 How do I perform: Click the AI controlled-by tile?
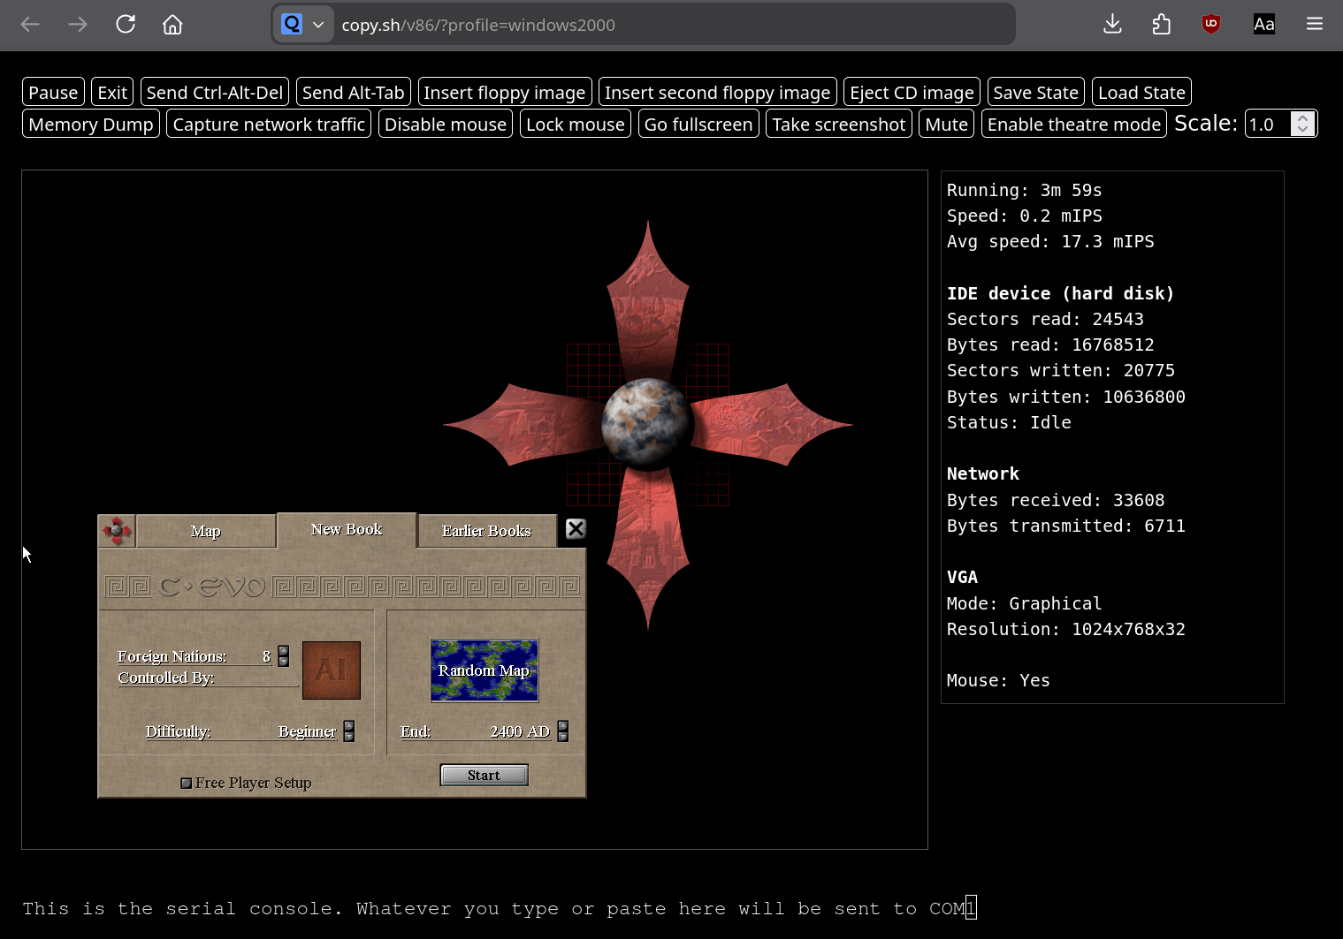331,670
